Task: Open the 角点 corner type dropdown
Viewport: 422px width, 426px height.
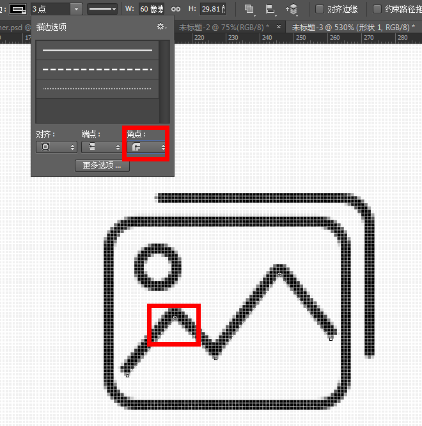Action: pyautogui.click(x=146, y=147)
